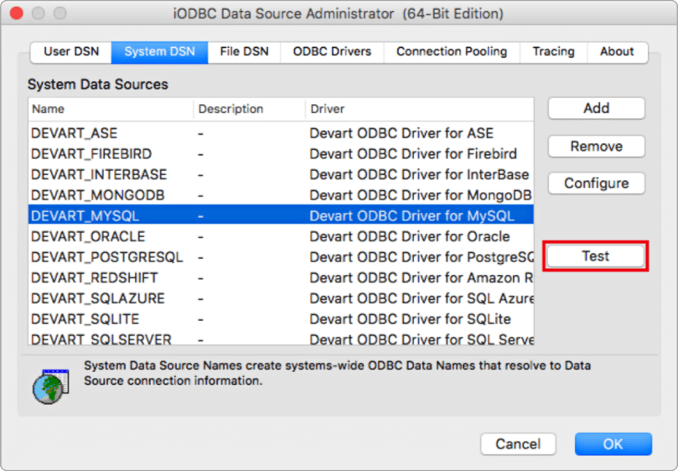Go to the Connection Pooling tab
Image resolution: width=678 pixels, height=471 pixels.
[x=452, y=52]
